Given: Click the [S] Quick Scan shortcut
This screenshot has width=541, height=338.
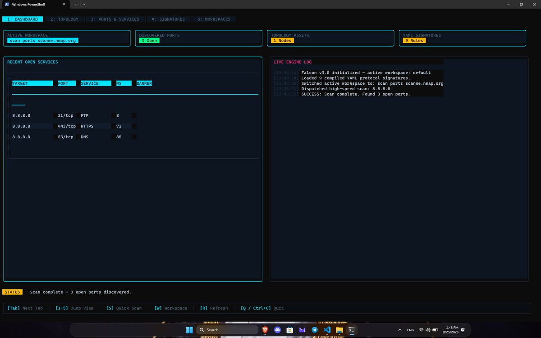Looking at the screenshot, I should click(x=124, y=308).
